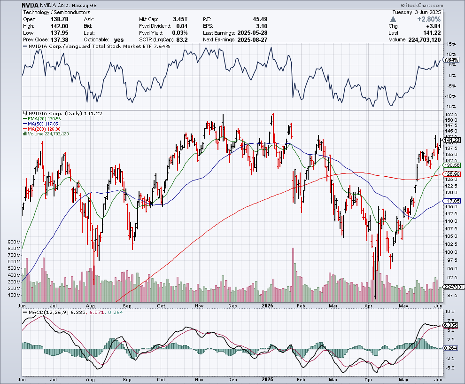Click the 87.5 price axis label
The image size is (465, 384).
(x=452, y=296)
